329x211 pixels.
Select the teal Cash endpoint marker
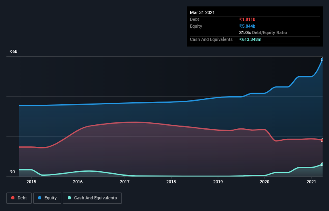point(322,164)
